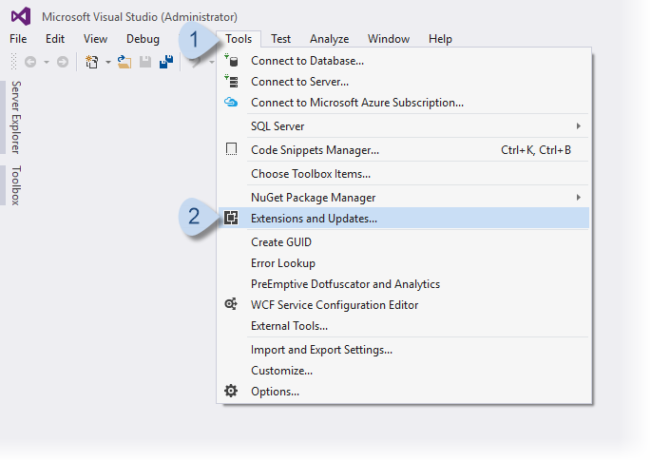Image resolution: width=651 pixels, height=461 pixels.
Task: Click the Navigate Backward arrow icon
Action: tap(30, 62)
